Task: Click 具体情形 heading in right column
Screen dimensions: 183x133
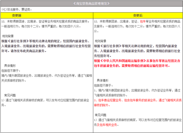Action: (102, 80)
